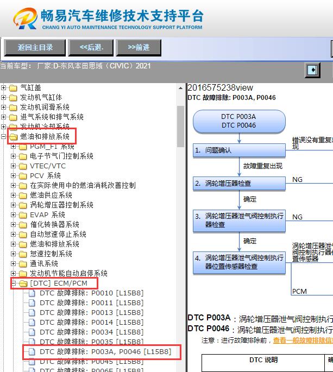Expand the 进气系统和排气系统 node
This screenshot has height=372, width=333.
(4, 117)
